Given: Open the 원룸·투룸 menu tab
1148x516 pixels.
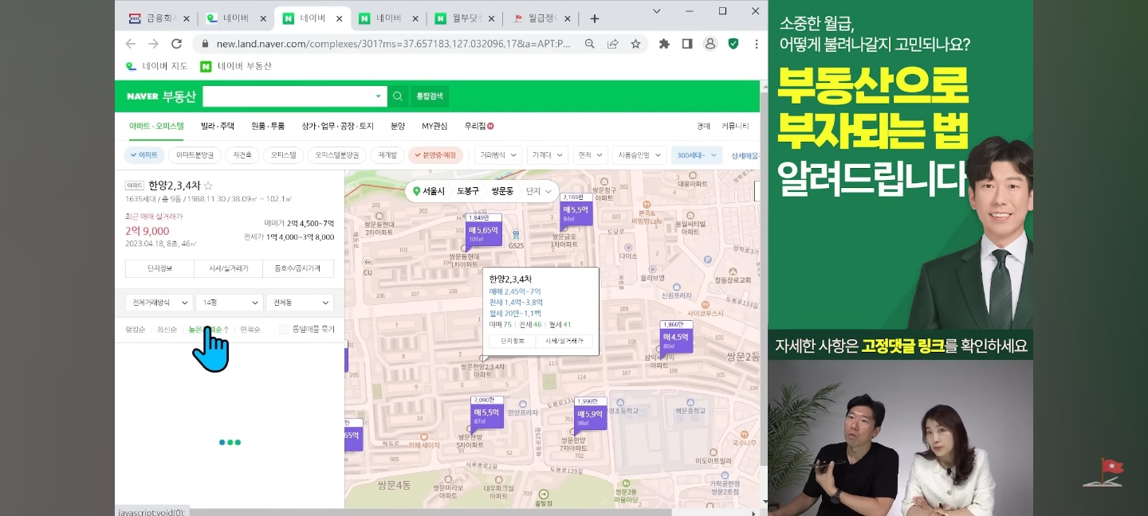Looking at the screenshot, I should (x=268, y=126).
